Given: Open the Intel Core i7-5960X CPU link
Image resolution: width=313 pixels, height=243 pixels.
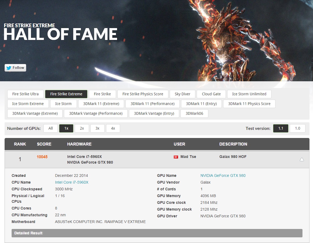Looking at the screenshot, I should coord(72,182).
